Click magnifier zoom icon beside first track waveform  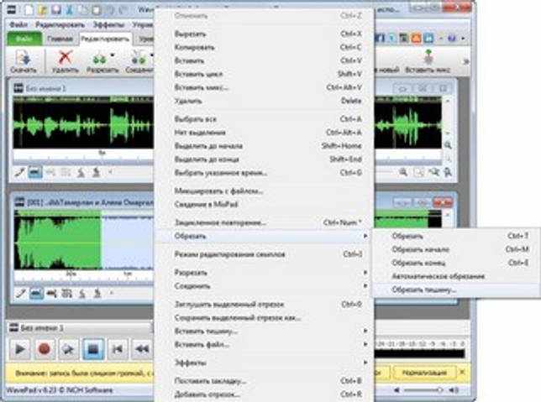tap(448, 145)
